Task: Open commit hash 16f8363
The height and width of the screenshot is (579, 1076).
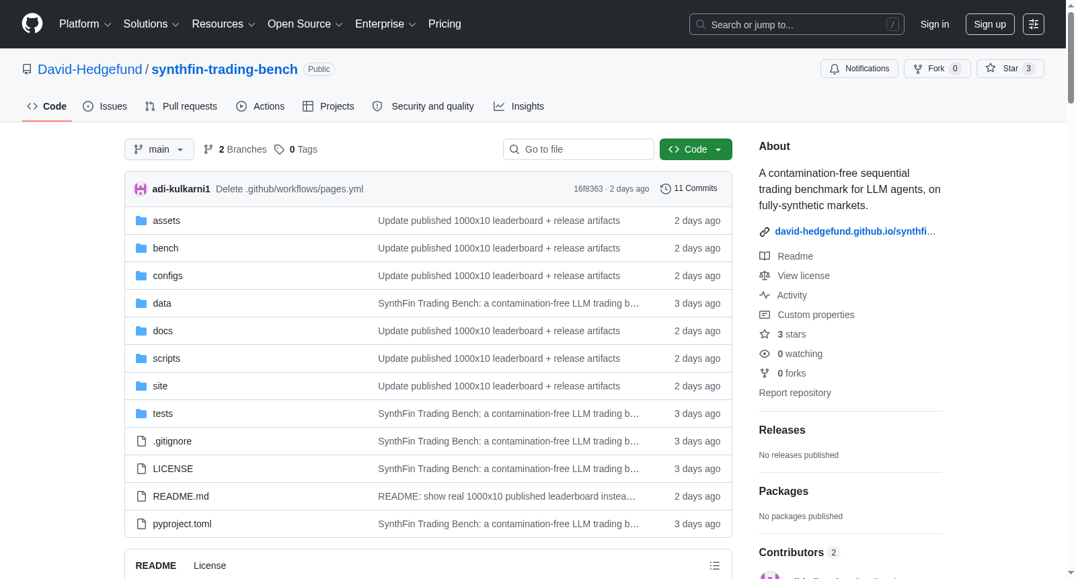Action: (x=588, y=189)
